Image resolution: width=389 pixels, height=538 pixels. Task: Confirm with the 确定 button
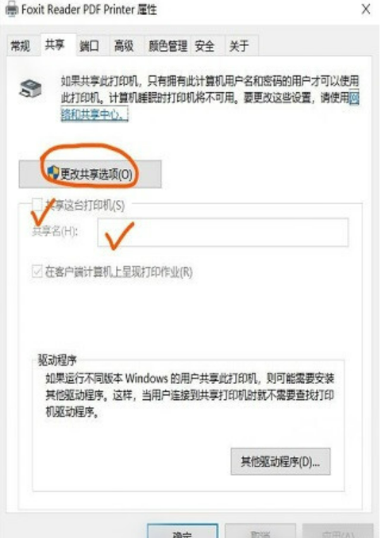183,532
